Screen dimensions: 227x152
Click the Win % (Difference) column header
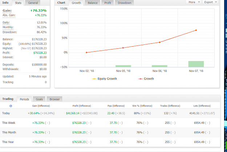tap(142, 106)
